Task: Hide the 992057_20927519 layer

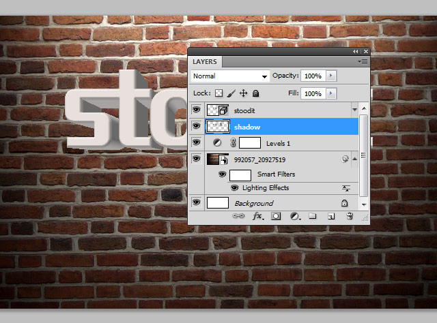Action: (x=197, y=159)
